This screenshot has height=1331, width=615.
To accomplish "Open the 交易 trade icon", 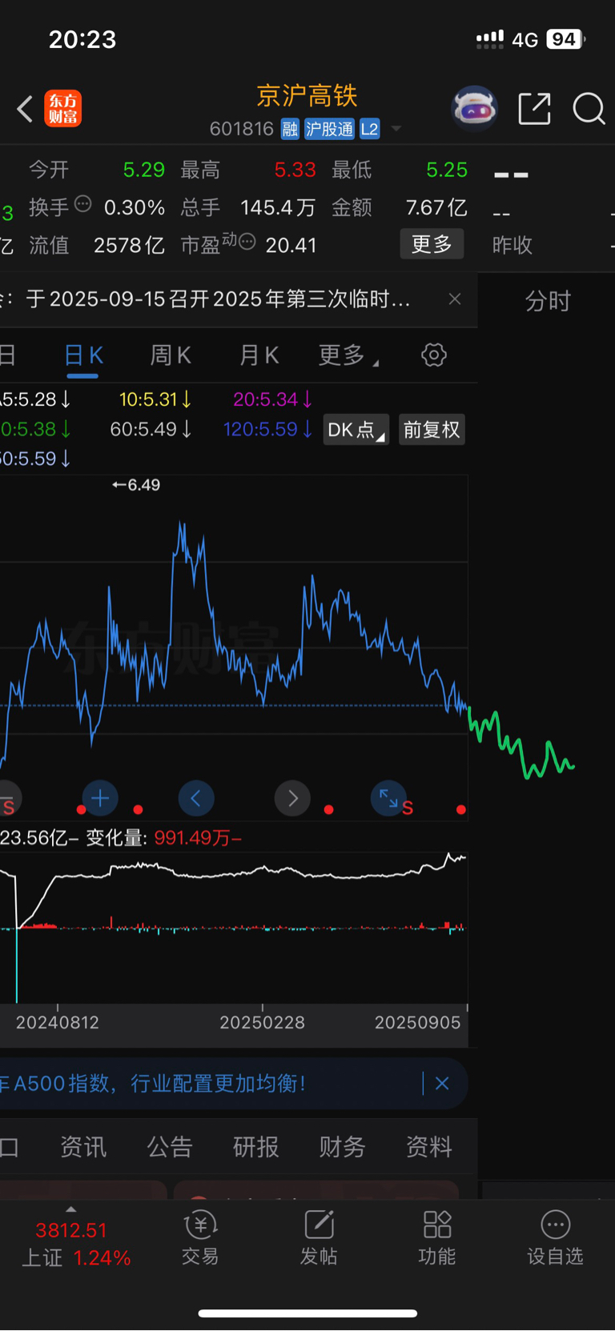I will [200, 1238].
